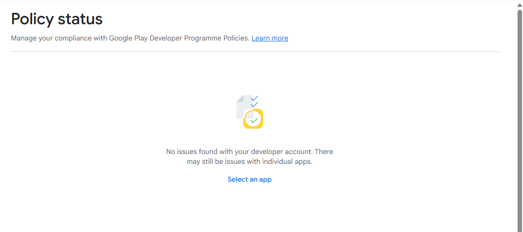Click the 'Google Play Developer Programme Policies' text
This screenshot has width=523, height=232.
(179, 38)
